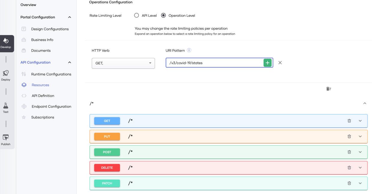Image resolution: width=378 pixels, height=194 pixels.
Task: Clear the URI pattern with the X icon
Action: (x=280, y=63)
